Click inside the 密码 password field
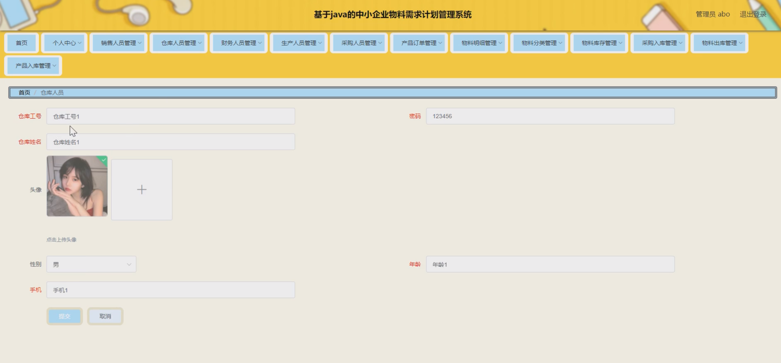The height and width of the screenshot is (363, 781). pyautogui.click(x=549, y=116)
